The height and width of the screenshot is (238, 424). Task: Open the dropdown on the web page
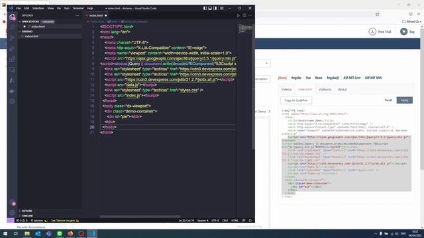[266, 63]
